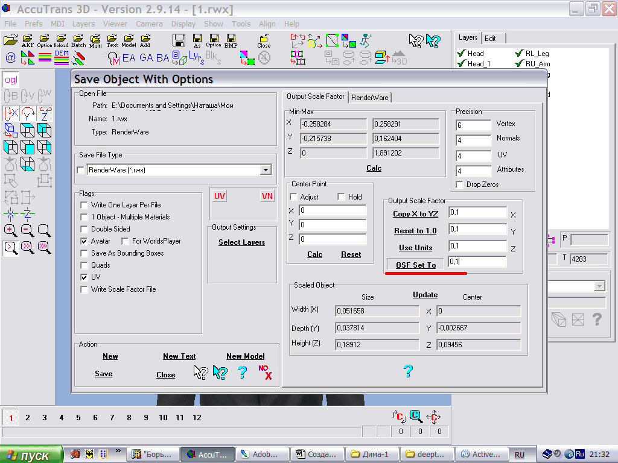
Task: Check the Adjust center point box
Action: [294, 197]
